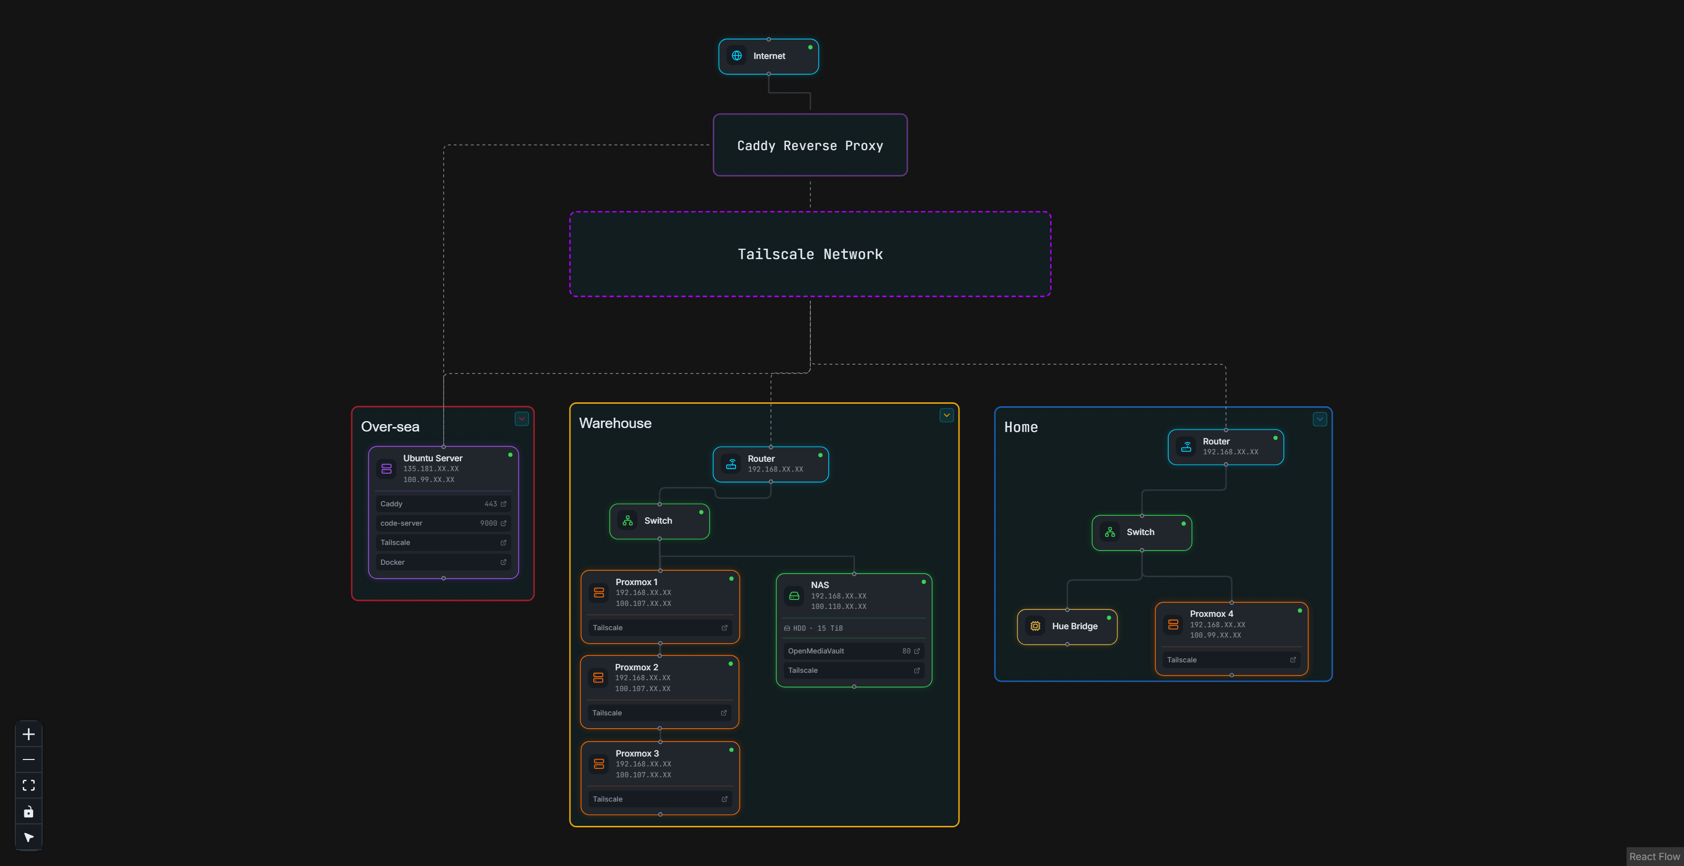Click the Ubuntu Server server icon
Viewport: 1684px width, 866px height.
coord(386,469)
